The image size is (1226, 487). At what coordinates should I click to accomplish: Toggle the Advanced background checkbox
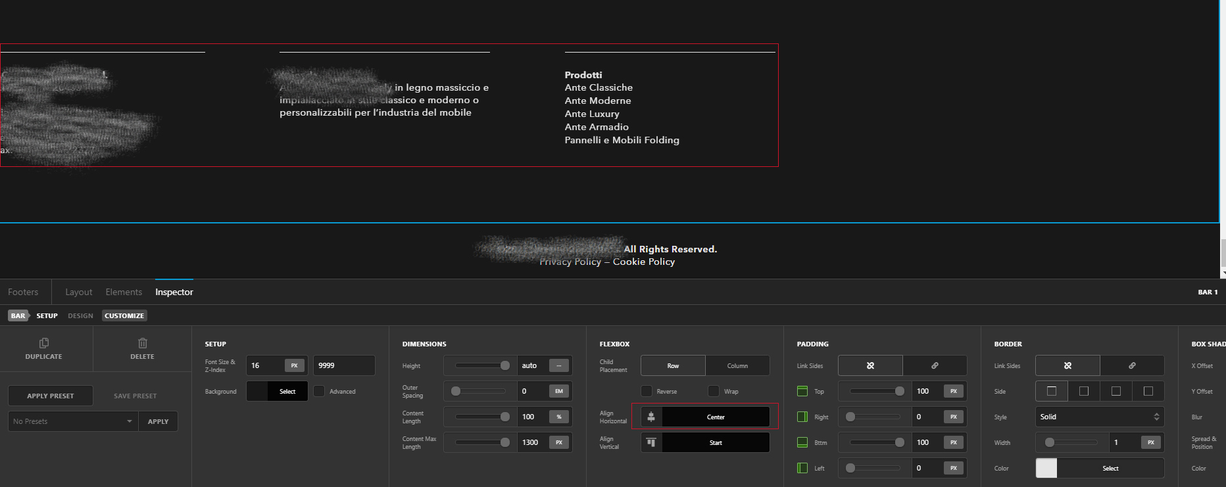click(x=319, y=391)
